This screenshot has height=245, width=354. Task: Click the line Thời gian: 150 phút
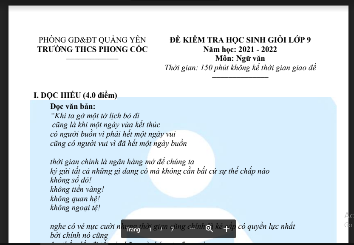240,68
